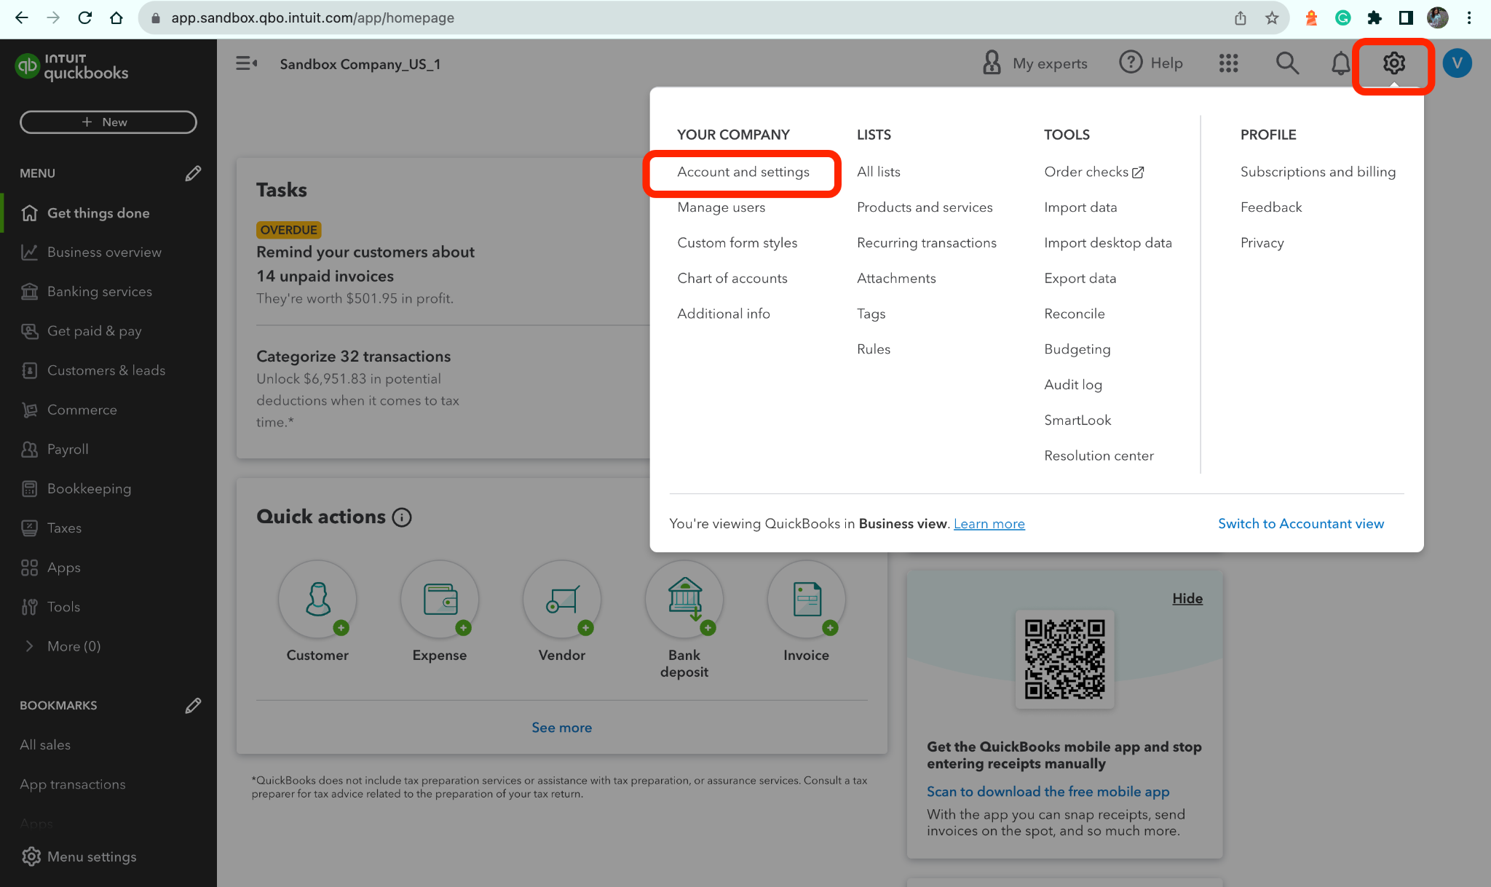Click the Learn more link
The image size is (1491, 887).
(x=989, y=524)
